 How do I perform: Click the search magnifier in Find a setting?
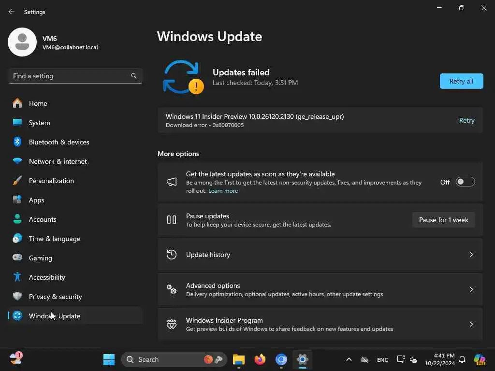133,76
